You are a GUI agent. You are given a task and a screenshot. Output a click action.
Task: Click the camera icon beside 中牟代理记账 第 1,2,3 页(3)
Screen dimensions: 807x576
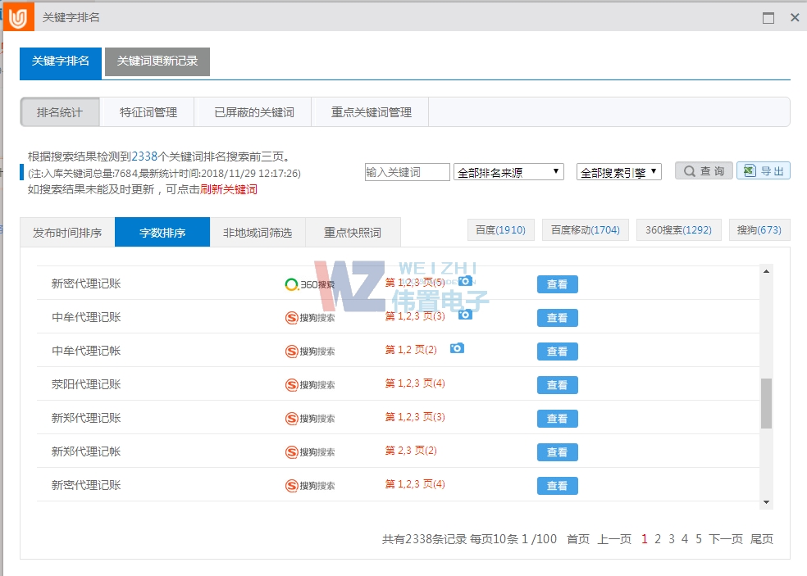[x=465, y=314]
